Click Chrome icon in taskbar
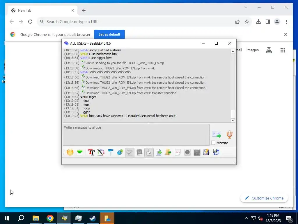 click(50, 218)
